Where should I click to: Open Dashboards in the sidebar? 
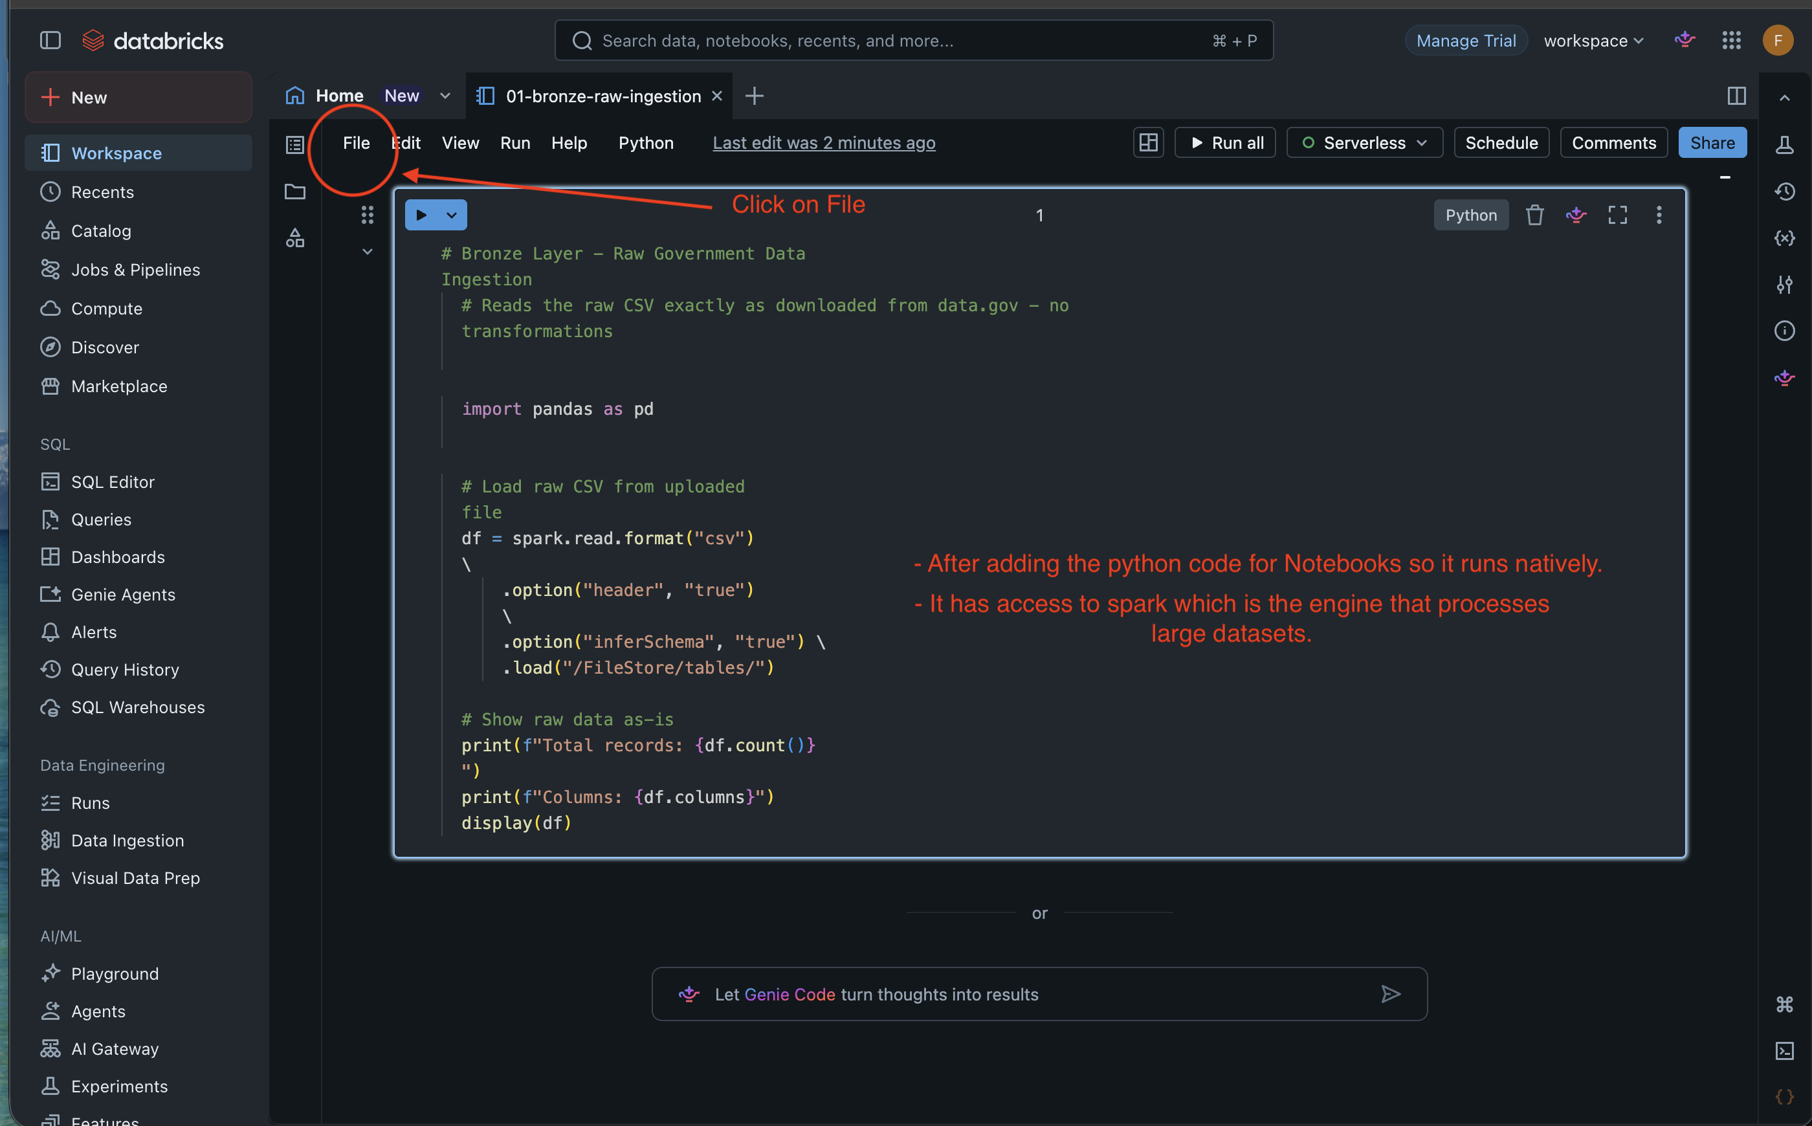(138, 557)
